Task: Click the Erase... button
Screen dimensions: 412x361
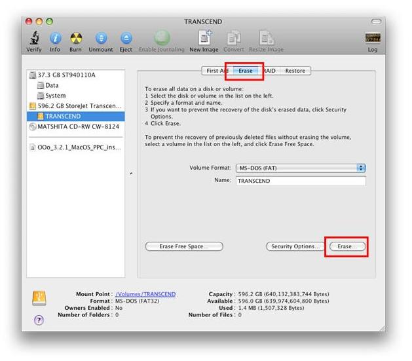Action: pos(347,246)
